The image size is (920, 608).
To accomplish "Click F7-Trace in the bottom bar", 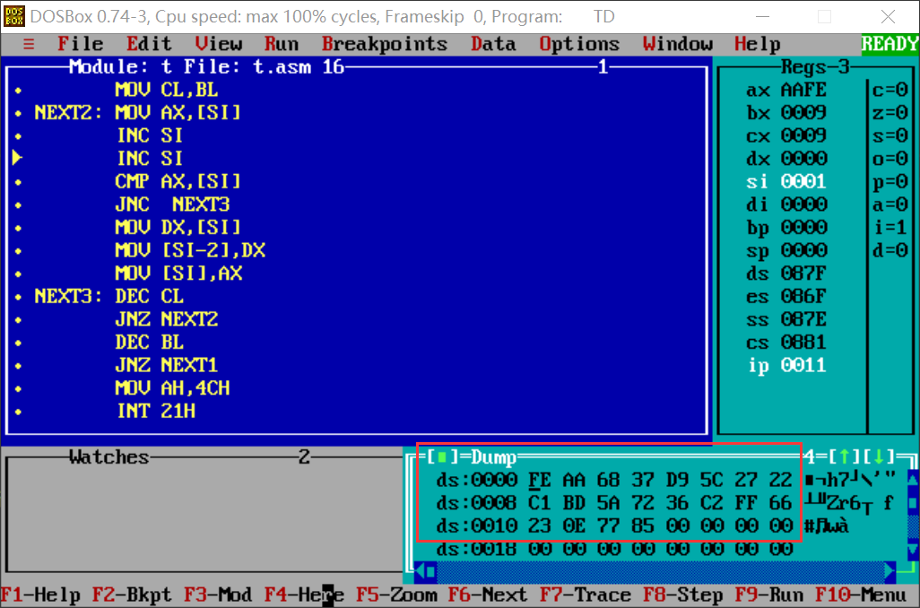I will coord(585,595).
